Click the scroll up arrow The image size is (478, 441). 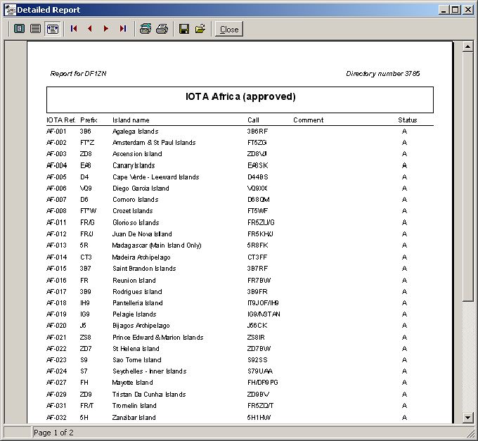(x=467, y=46)
